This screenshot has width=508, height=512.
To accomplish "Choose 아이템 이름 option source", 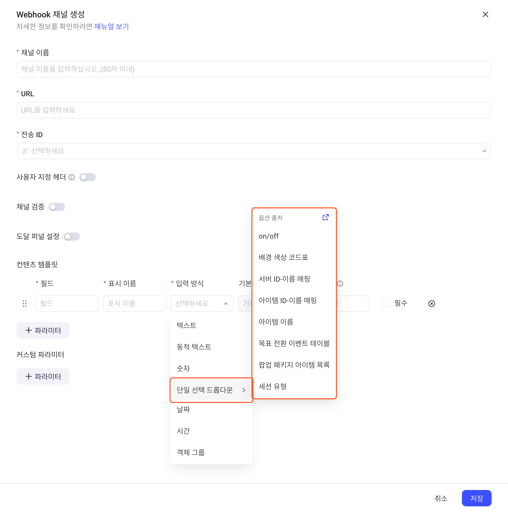I will click(294, 322).
